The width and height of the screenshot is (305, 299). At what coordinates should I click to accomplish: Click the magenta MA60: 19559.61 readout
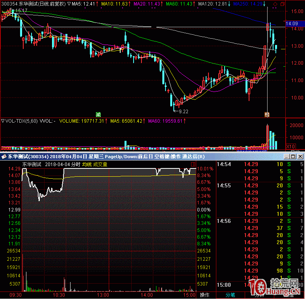point(167,121)
